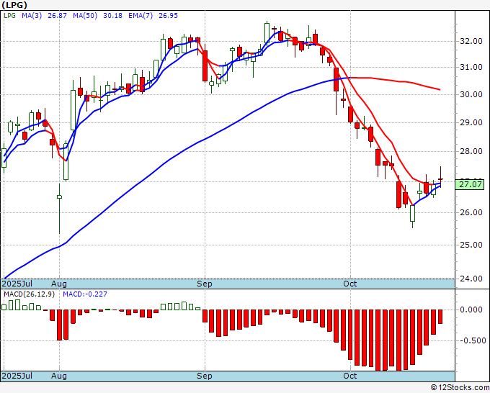Image resolution: width=490 pixels, height=393 pixels.
Task: Click the latest candlestick near 27.07
Action: pos(440,179)
